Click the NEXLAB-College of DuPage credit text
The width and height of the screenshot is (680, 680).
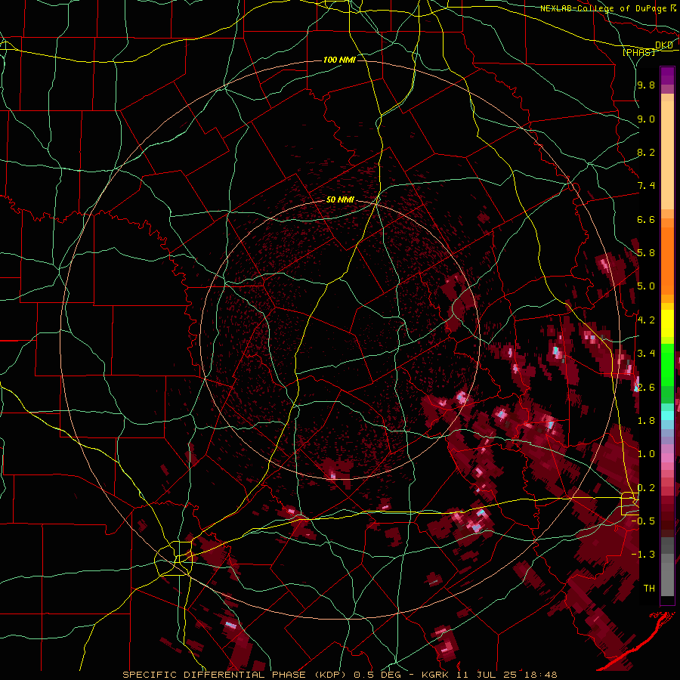pyautogui.click(x=604, y=8)
